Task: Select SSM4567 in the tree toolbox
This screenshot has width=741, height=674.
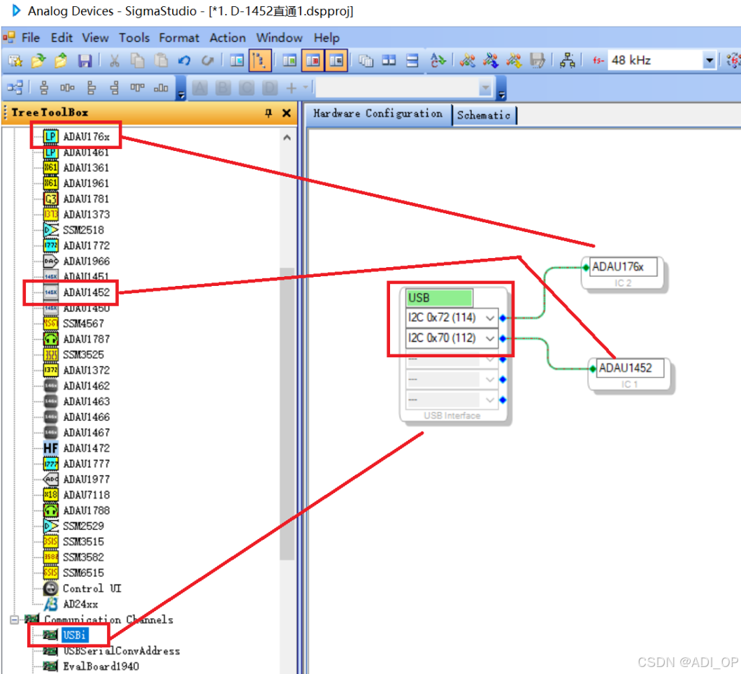Action: (83, 324)
